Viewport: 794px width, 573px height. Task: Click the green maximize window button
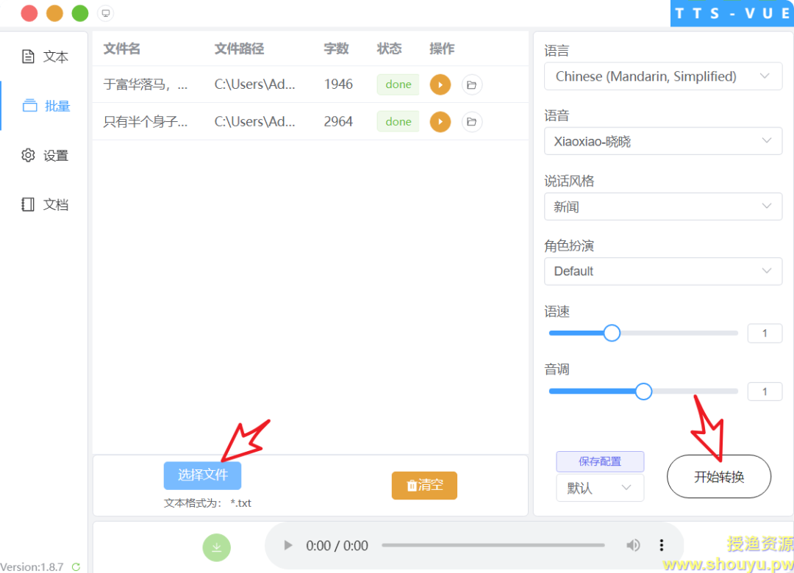pos(80,13)
